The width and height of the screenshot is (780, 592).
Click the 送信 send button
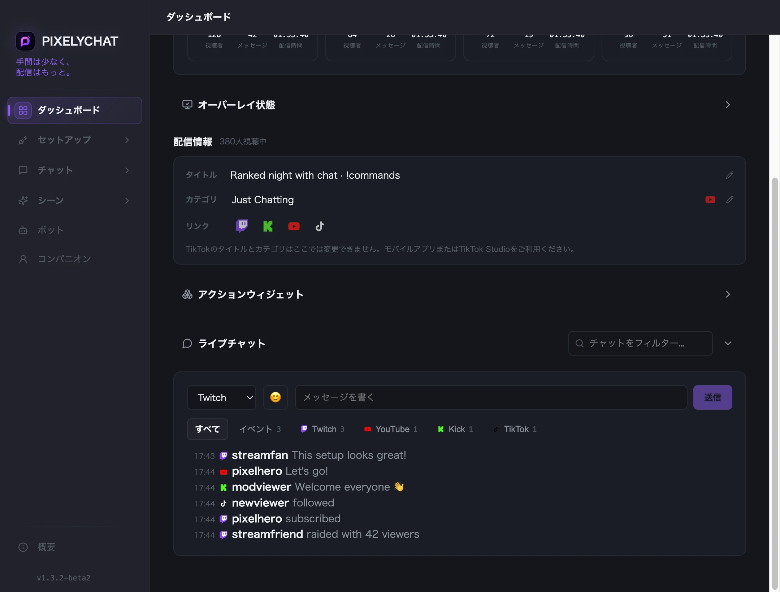[712, 397]
